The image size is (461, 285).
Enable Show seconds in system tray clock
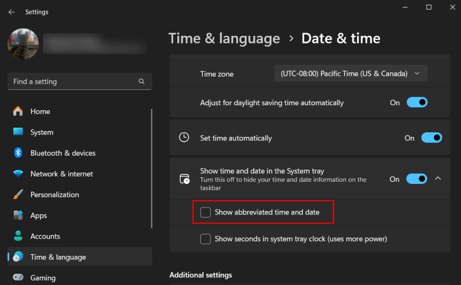(205, 239)
